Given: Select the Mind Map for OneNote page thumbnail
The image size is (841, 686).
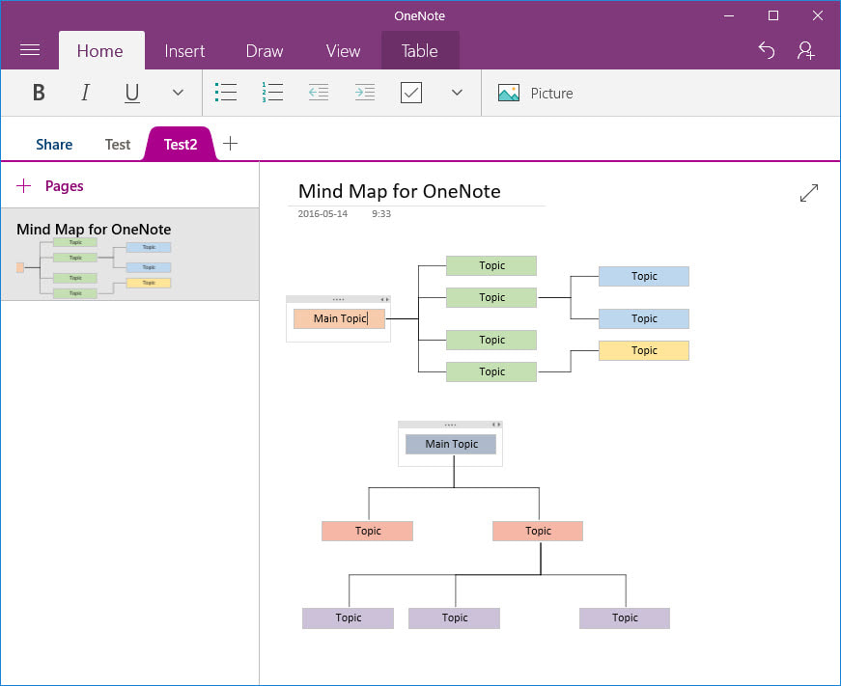Looking at the screenshot, I should coord(129,254).
